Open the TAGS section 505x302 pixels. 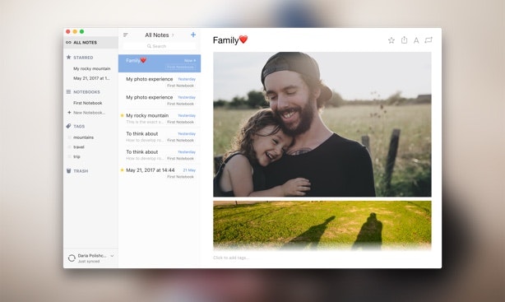click(x=79, y=127)
